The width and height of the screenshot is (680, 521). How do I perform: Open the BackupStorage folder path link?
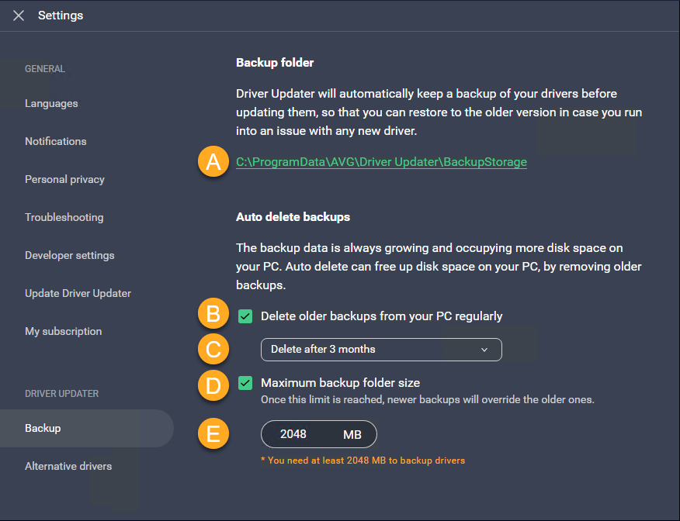tap(381, 162)
